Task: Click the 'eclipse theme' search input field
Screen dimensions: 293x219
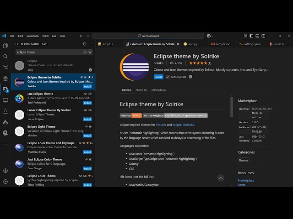Action: [x=48, y=52]
